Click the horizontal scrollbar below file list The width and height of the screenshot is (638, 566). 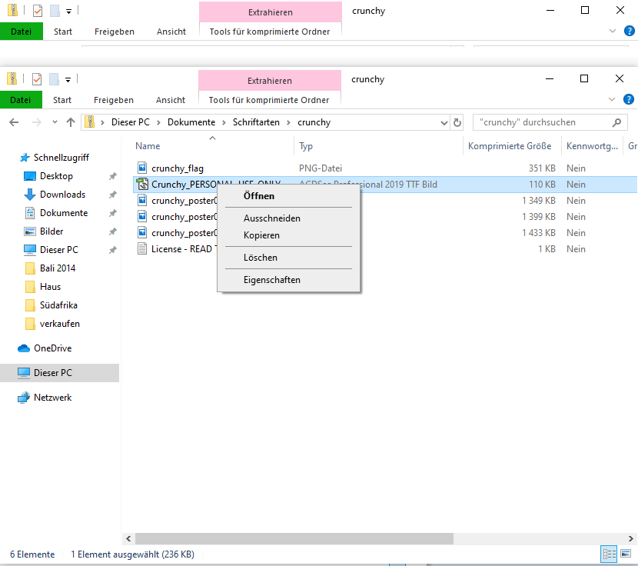(x=369, y=537)
